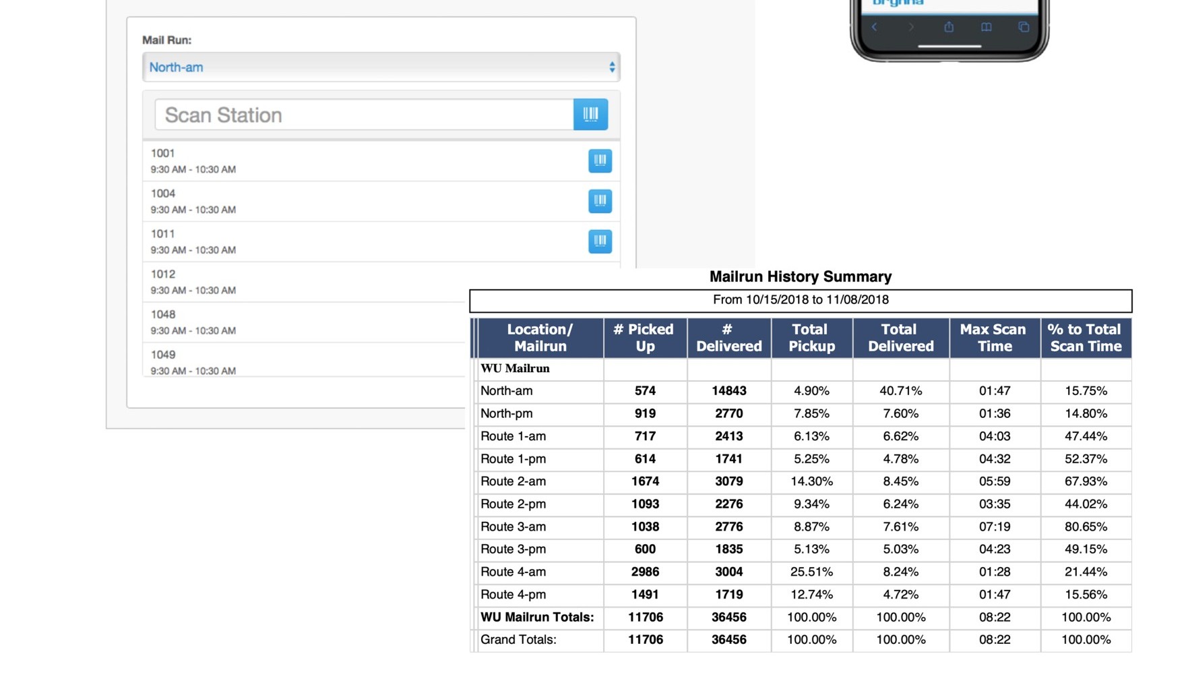The image size is (1184, 685).
Task: Open Safari bookmarks icon on the phone
Action: coord(986,27)
